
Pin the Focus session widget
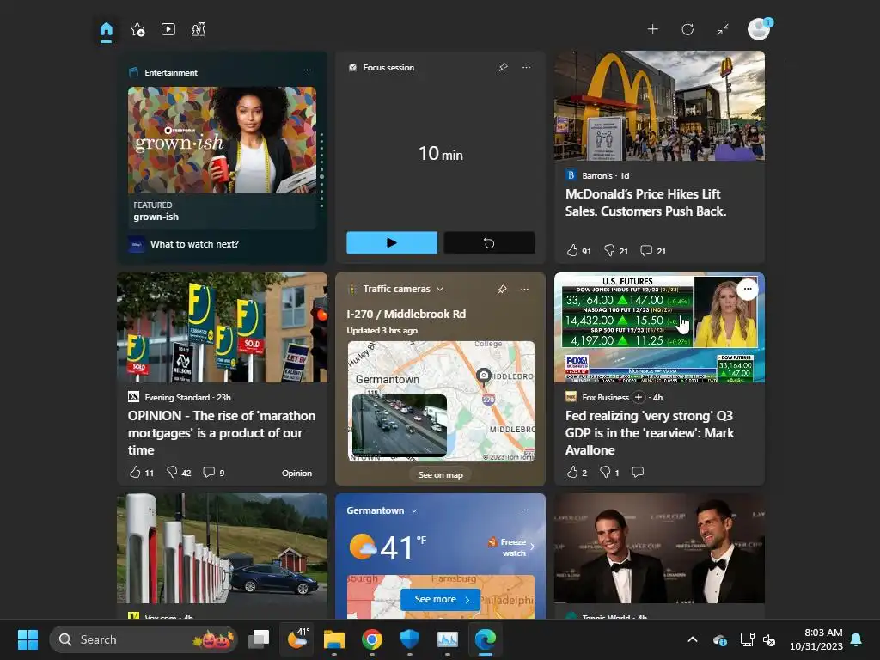503,67
